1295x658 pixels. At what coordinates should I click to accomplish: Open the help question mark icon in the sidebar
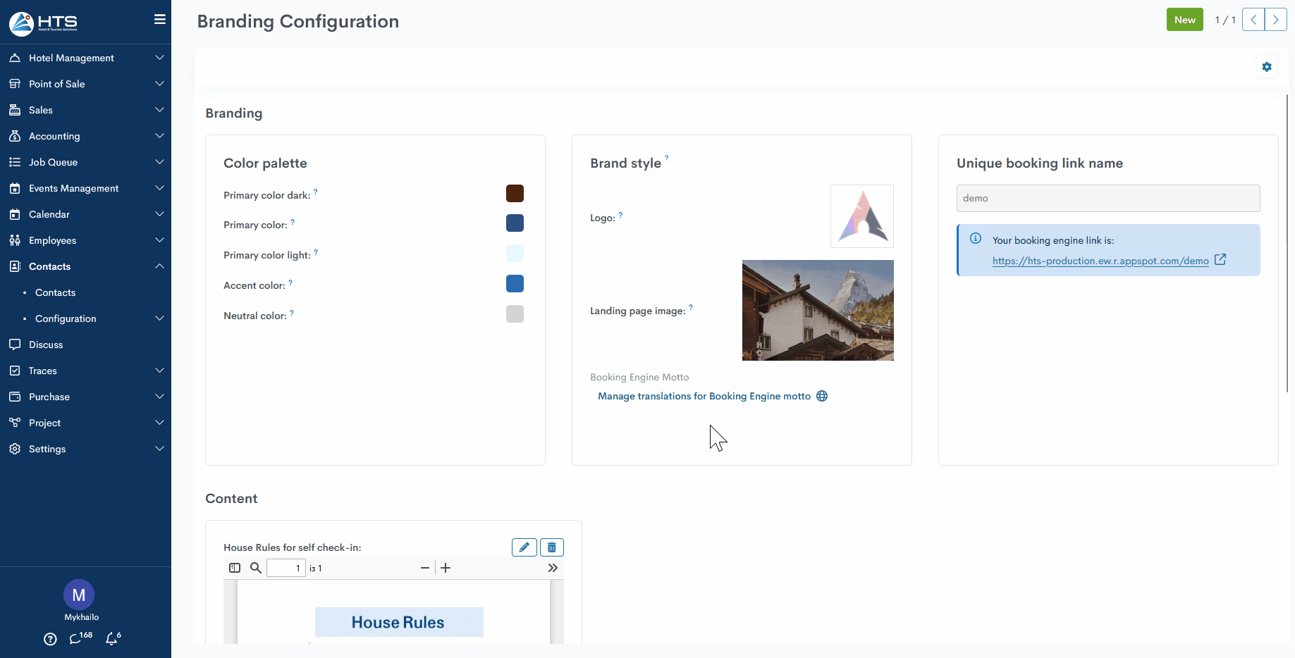click(50, 639)
